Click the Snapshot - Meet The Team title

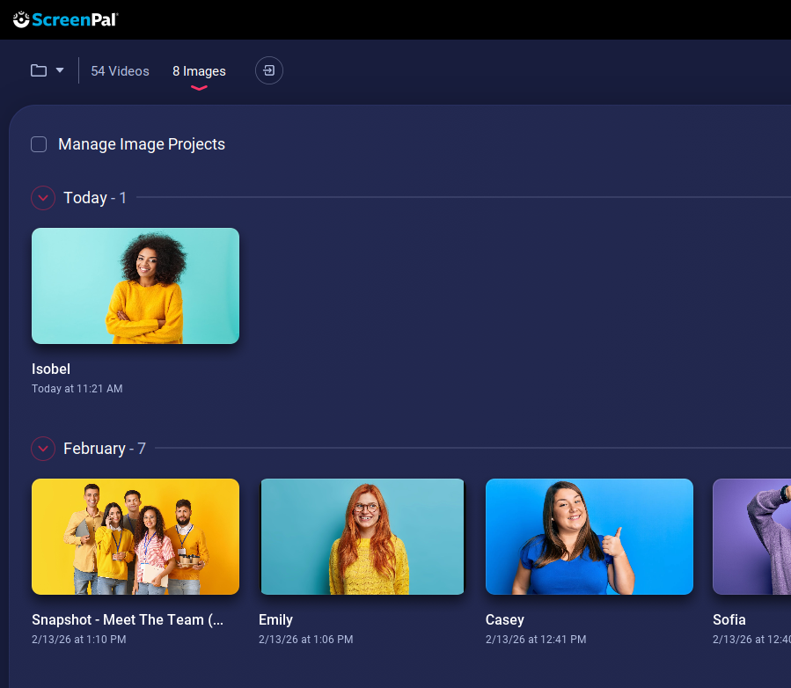pos(128,619)
